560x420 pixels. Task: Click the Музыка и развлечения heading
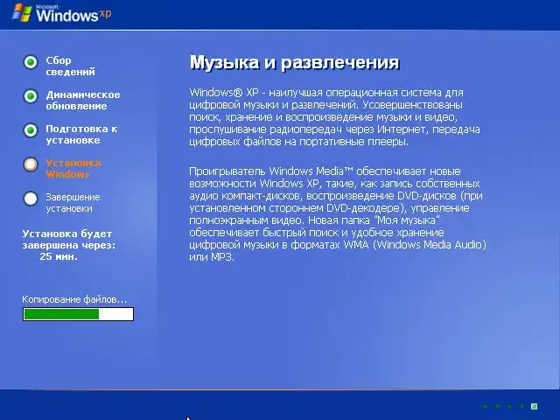[x=294, y=62]
